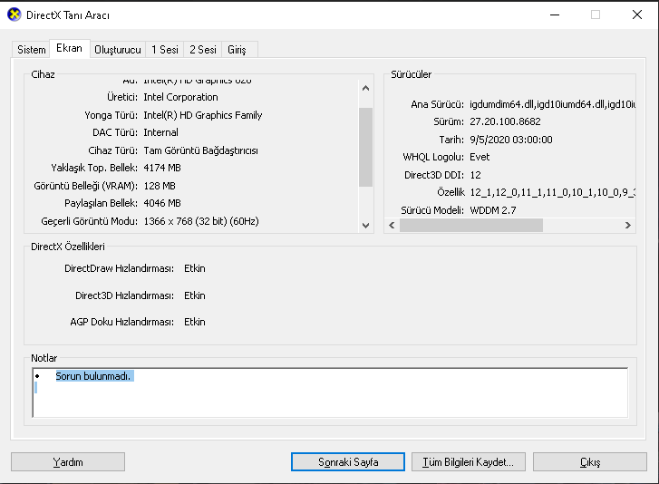This screenshot has width=659, height=484.
Task: Click Tüm Bilgileri Kaydet button
Action: 469,461
